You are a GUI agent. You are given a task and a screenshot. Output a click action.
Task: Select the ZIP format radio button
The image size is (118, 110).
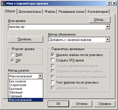pos(13,61)
